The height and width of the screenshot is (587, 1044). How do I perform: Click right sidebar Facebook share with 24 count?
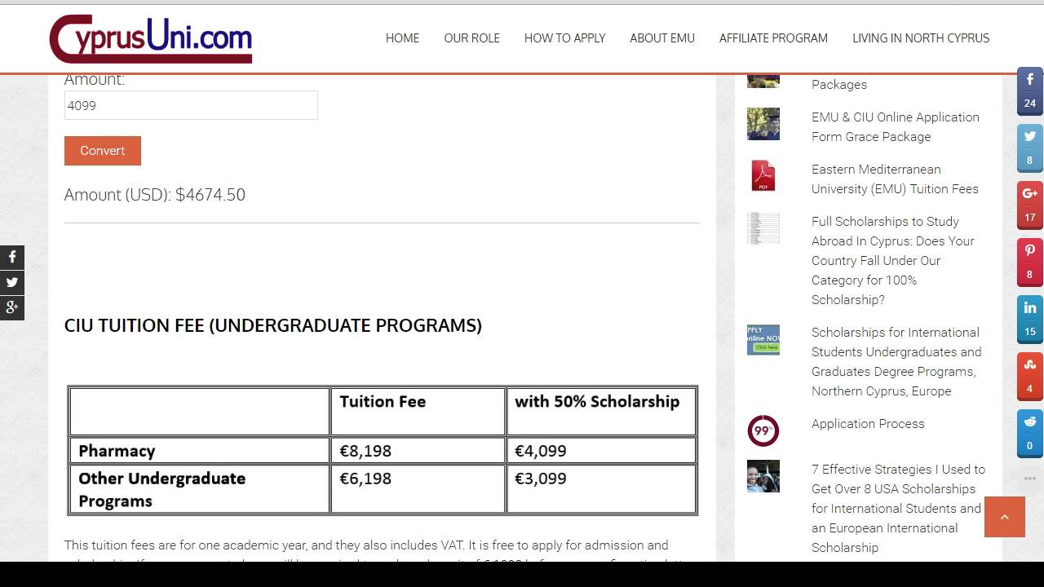click(1029, 90)
